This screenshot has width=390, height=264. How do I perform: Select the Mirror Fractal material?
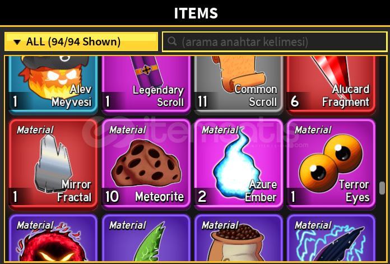53,164
